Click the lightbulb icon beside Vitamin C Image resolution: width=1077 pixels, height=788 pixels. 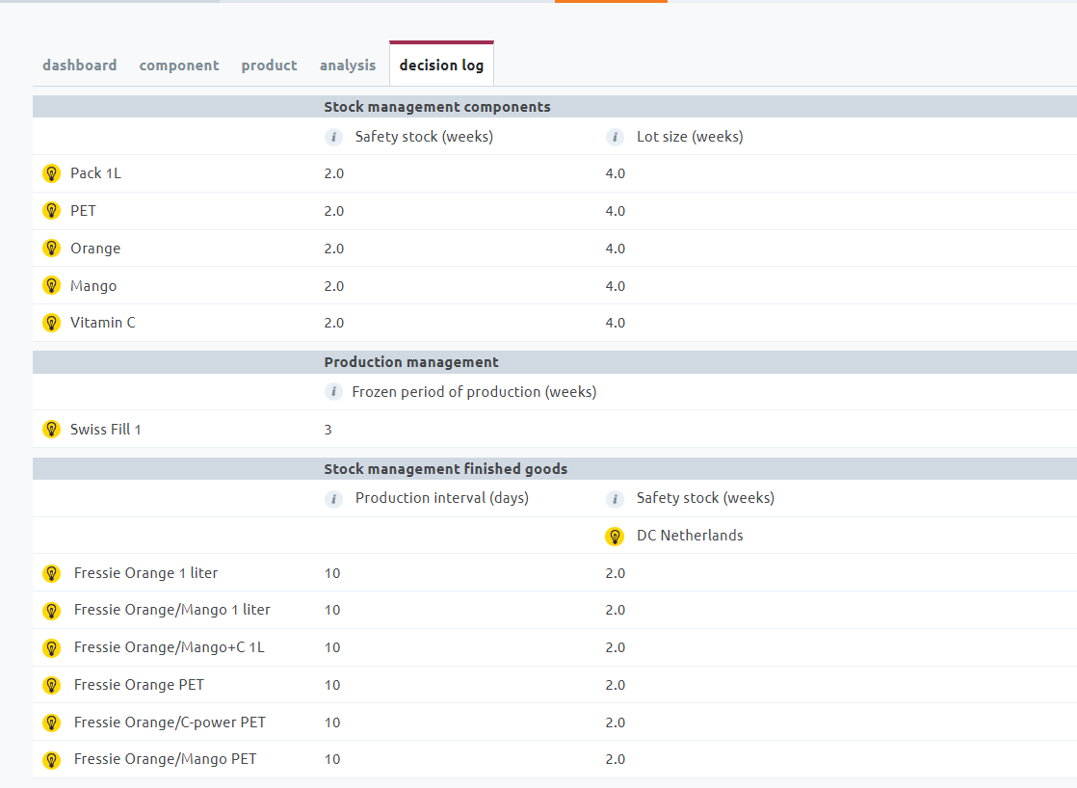[51, 322]
